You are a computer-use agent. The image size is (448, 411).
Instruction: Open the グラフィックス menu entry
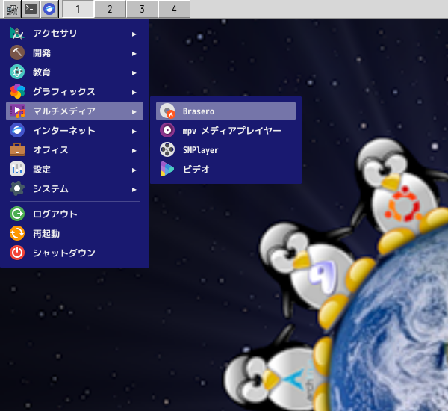pyautogui.click(x=75, y=91)
